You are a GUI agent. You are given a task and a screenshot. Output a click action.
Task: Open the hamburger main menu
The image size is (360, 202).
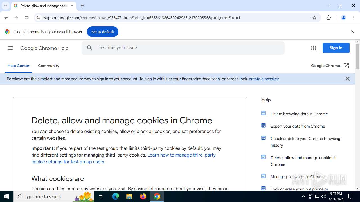[x=10, y=48]
